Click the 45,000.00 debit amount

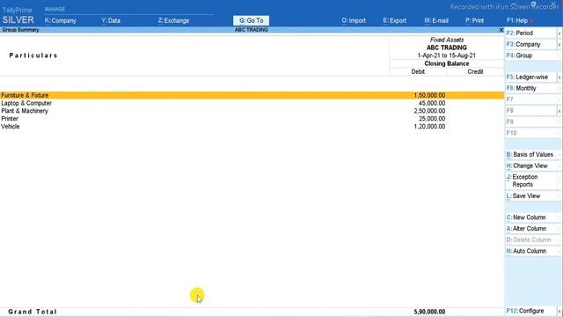coord(432,103)
